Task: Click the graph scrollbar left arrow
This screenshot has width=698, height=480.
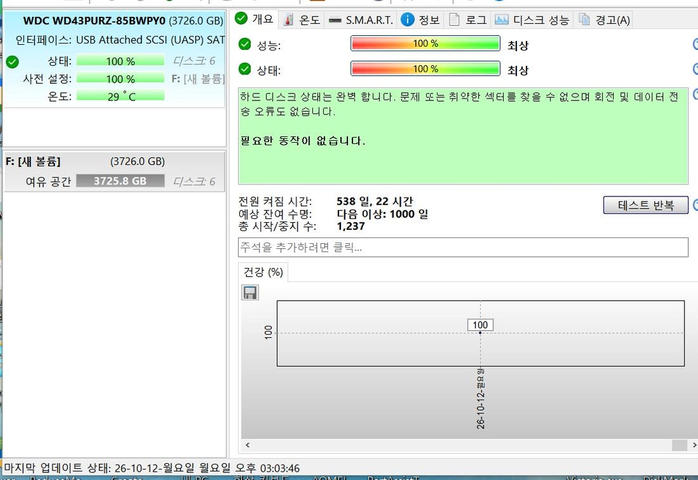Action: [x=248, y=445]
